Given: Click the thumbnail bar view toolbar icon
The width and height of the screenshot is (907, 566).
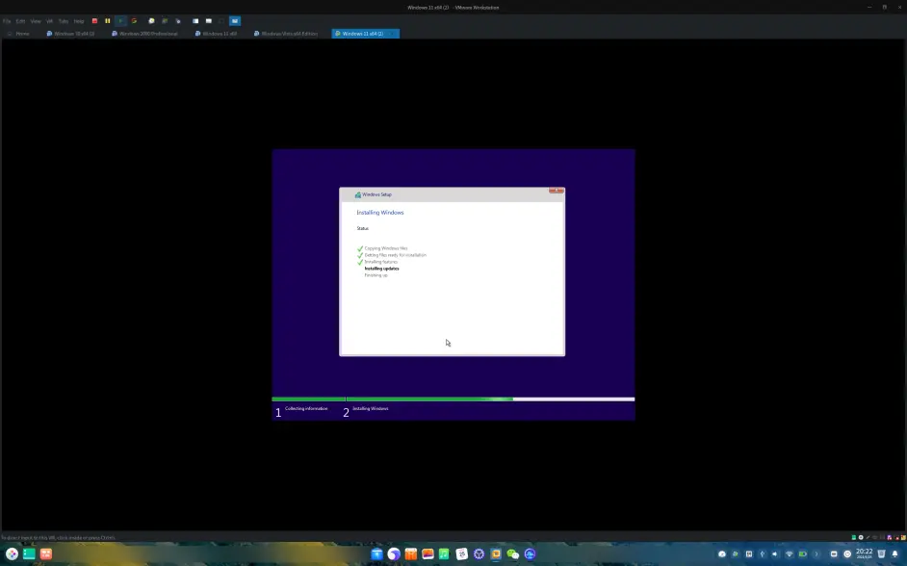Looking at the screenshot, I should click(209, 21).
